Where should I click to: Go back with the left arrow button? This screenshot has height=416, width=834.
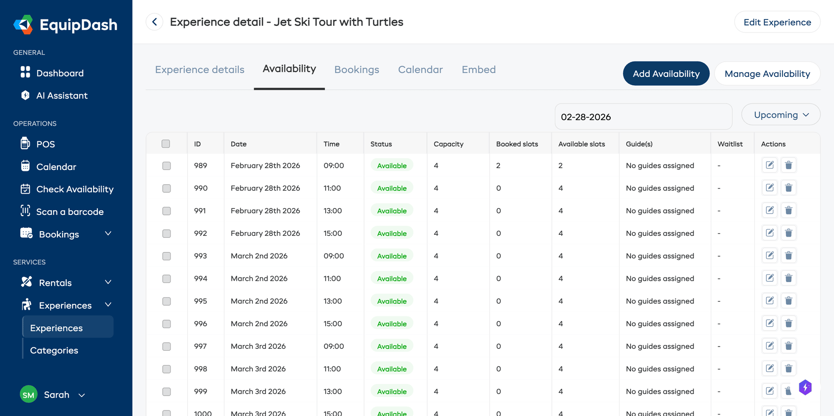(x=154, y=22)
